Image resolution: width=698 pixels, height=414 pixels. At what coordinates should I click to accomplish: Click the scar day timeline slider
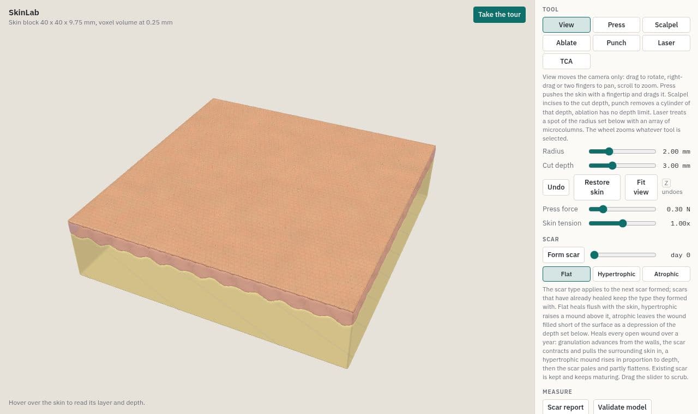tap(622, 255)
